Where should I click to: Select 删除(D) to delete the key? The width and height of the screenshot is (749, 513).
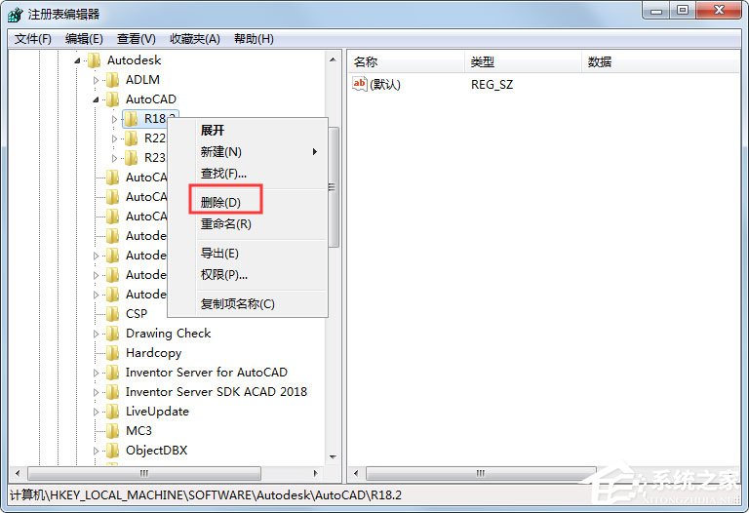tap(248, 203)
